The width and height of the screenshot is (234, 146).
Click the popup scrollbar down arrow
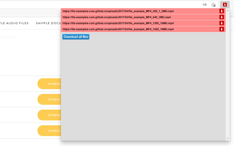coord(228,139)
